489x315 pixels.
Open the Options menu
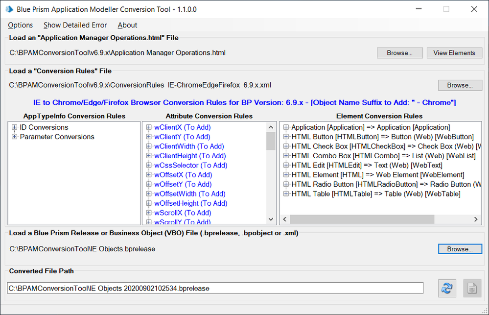(21, 25)
